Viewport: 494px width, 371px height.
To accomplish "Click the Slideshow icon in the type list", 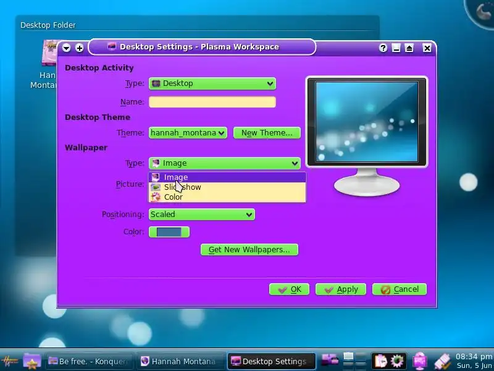I will (x=156, y=187).
